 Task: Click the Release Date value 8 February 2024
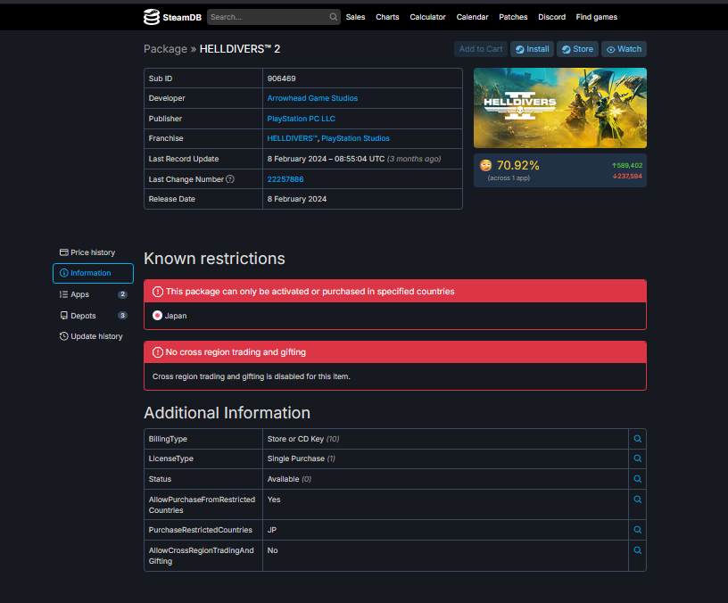[x=297, y=199]
